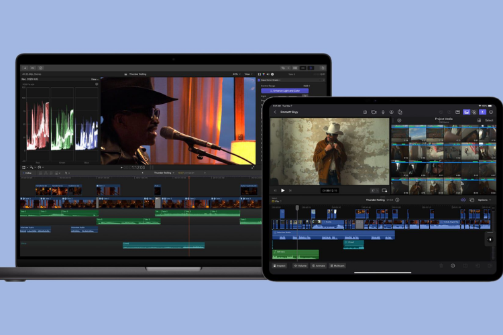Switch to the audio inspector tab icon on Mac
The image size is (503, 335).
[x=268, y=74]
